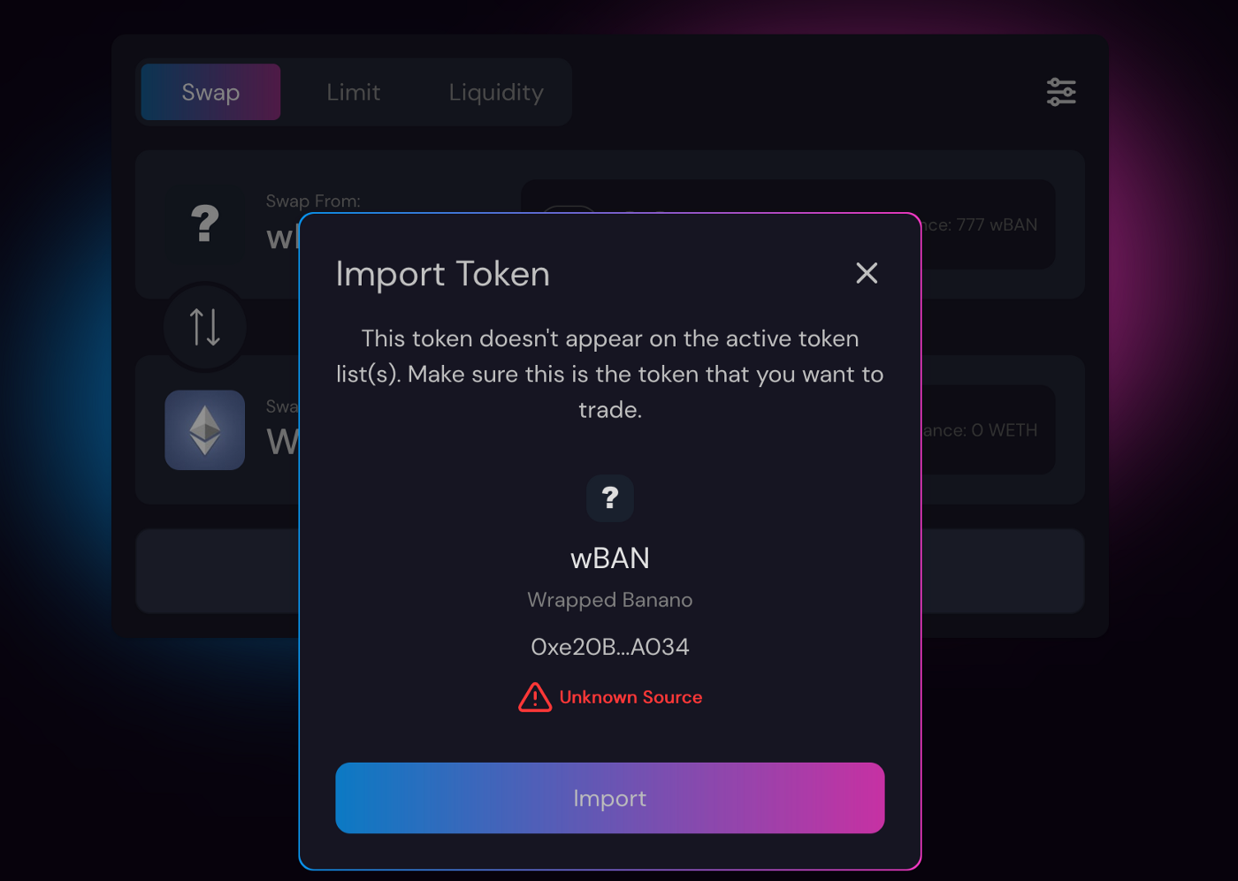The height and width of the screenshot is (881, 1238).
Task: Click the Wrapped Banano token name
Action: click(610, 600)
